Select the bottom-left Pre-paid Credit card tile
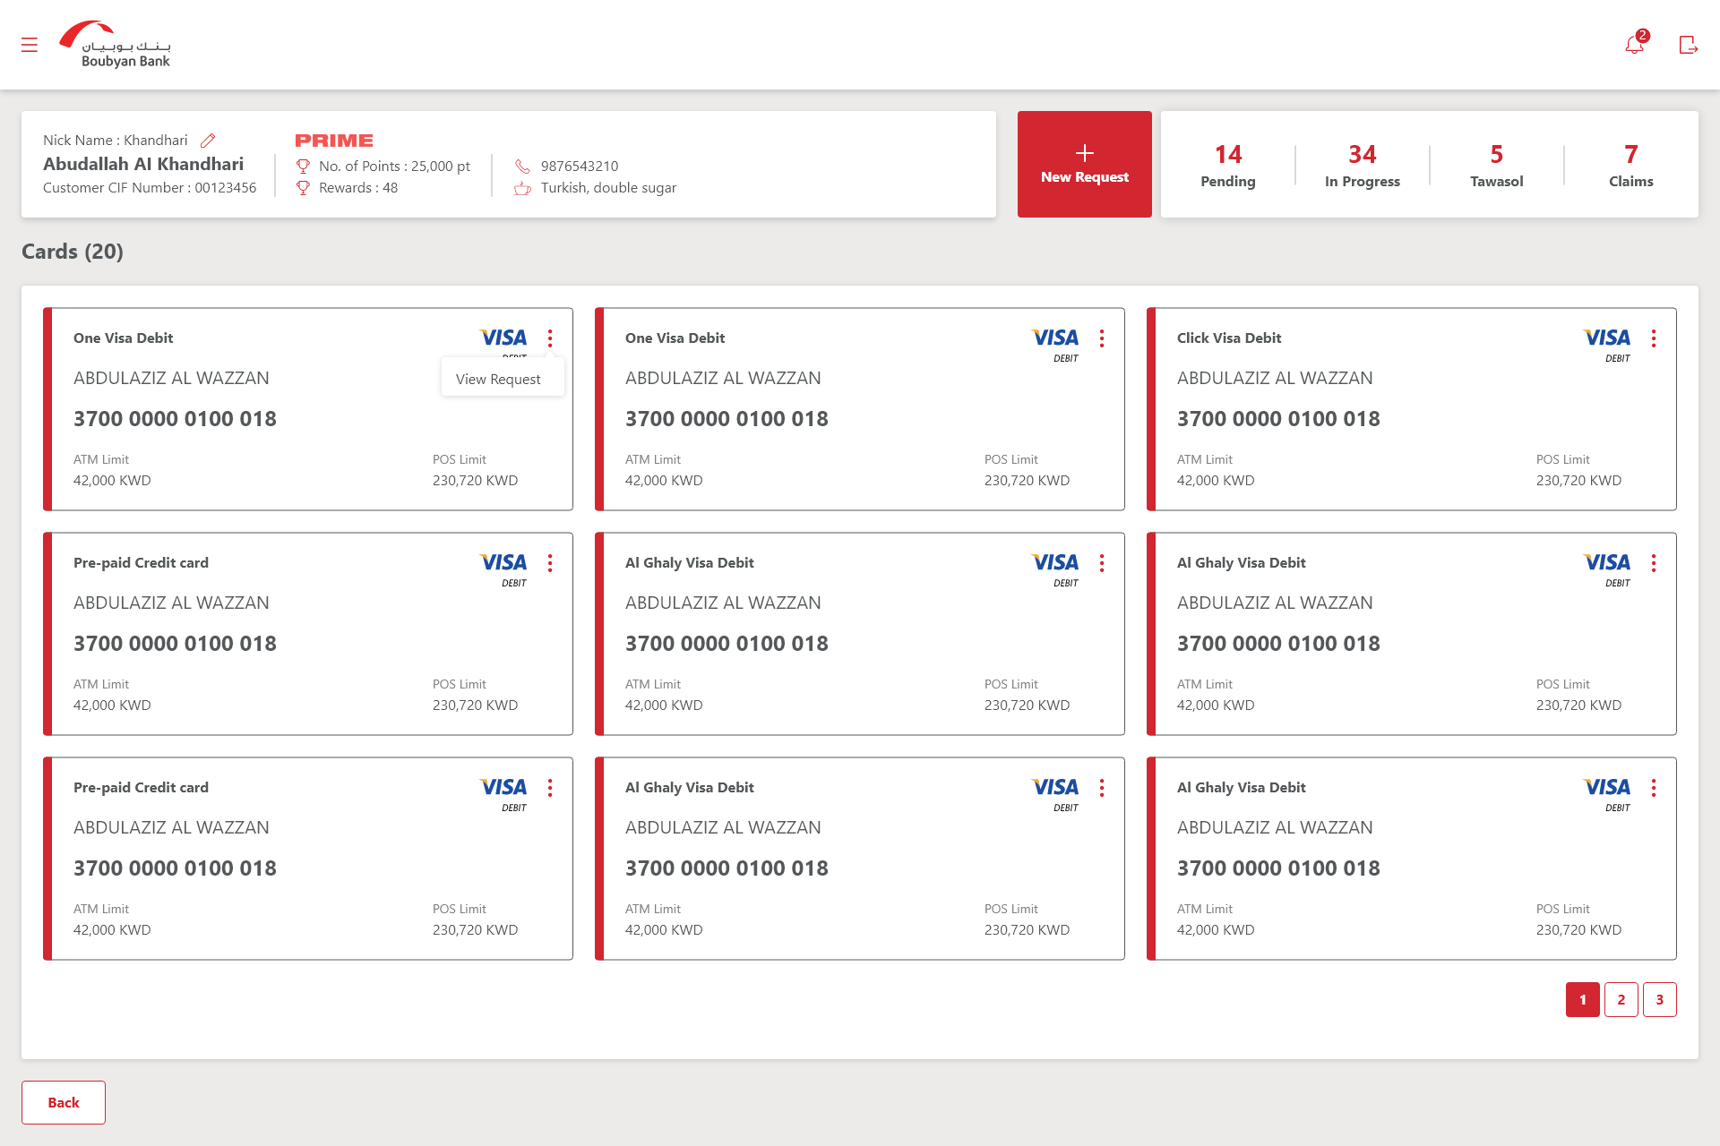The height and width of the screenshot is (1146, 1720). [x=307, y=859]
